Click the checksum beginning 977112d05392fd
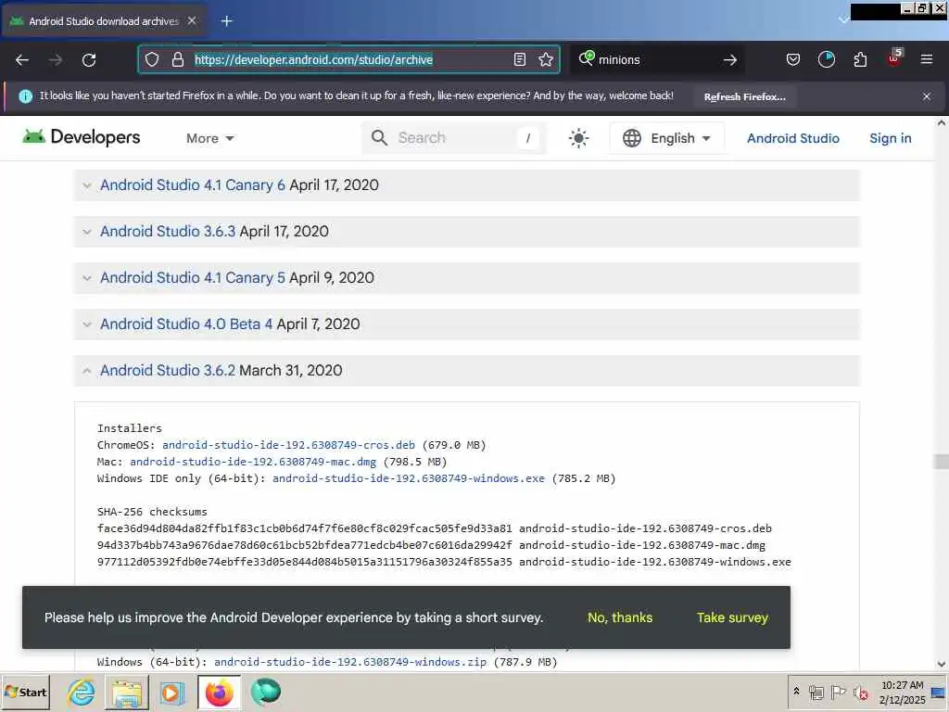Viewport: 949px width, 712px height. [304, 562]
